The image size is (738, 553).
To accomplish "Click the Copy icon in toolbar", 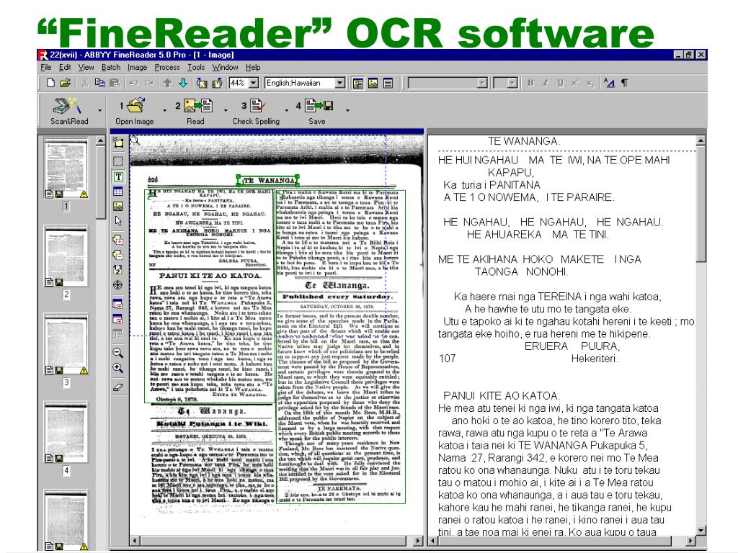I will 99,84.
